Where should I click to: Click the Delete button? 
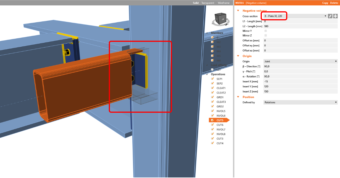point(334,3)
